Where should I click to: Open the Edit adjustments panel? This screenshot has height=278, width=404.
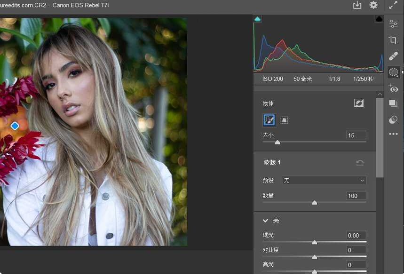[394, 24]
